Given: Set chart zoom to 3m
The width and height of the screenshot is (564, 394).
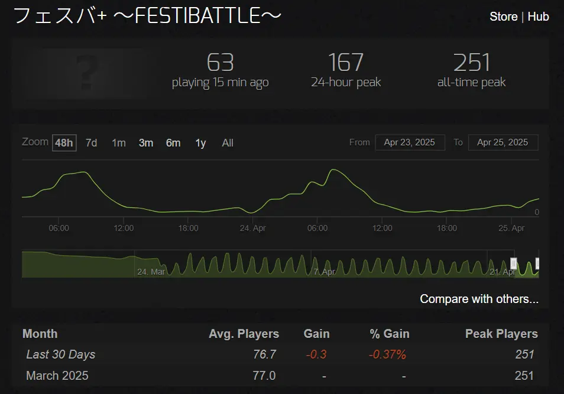Looking at the screenshot, I should [x=145, y=143].
